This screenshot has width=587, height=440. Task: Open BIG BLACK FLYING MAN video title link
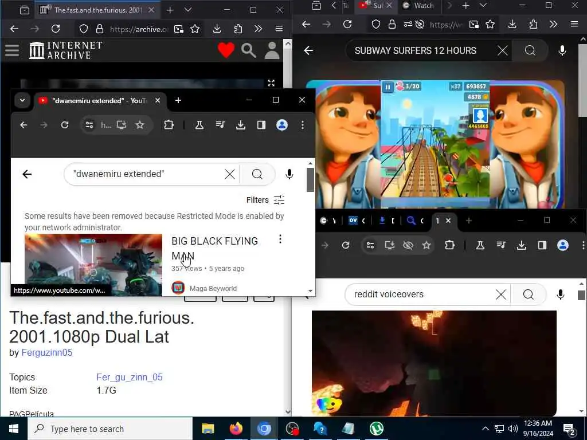coord(214,249)
